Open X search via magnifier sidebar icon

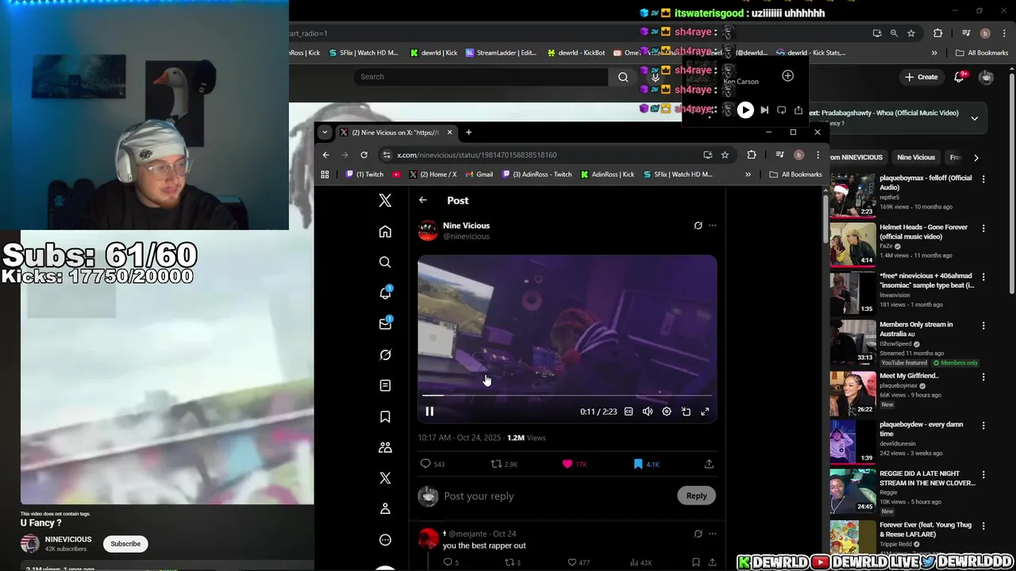pos(385,263)
